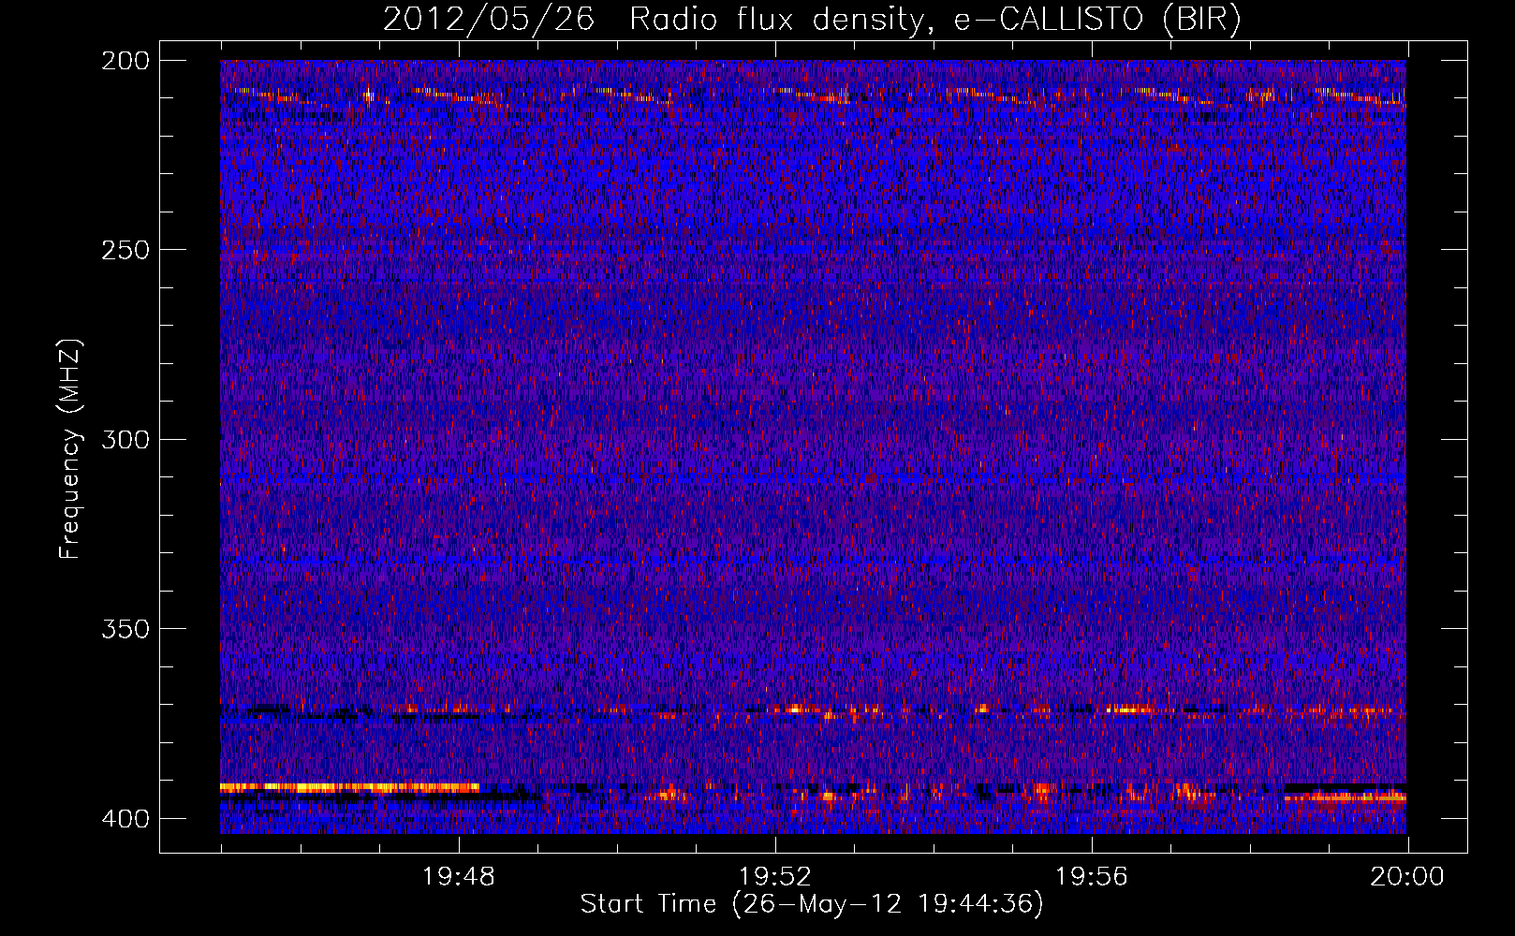Click the 19:52 time tick label
1515x936 pixels.
click(774, 877)
